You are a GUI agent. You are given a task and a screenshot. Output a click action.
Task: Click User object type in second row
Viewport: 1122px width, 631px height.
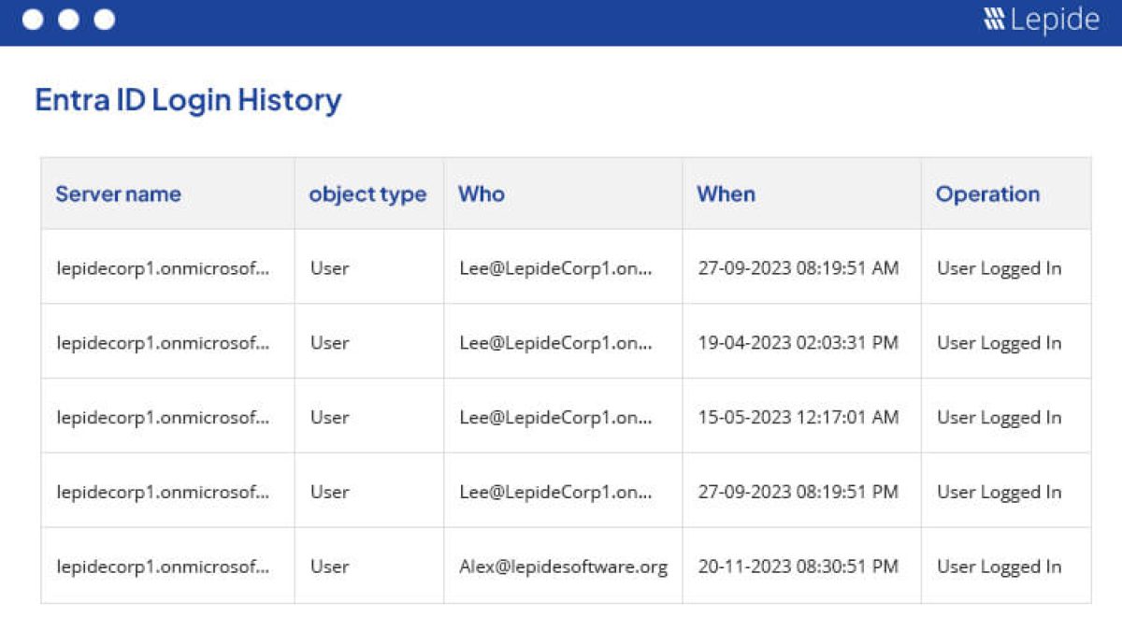pyautogui.click(x=329, y=343)
